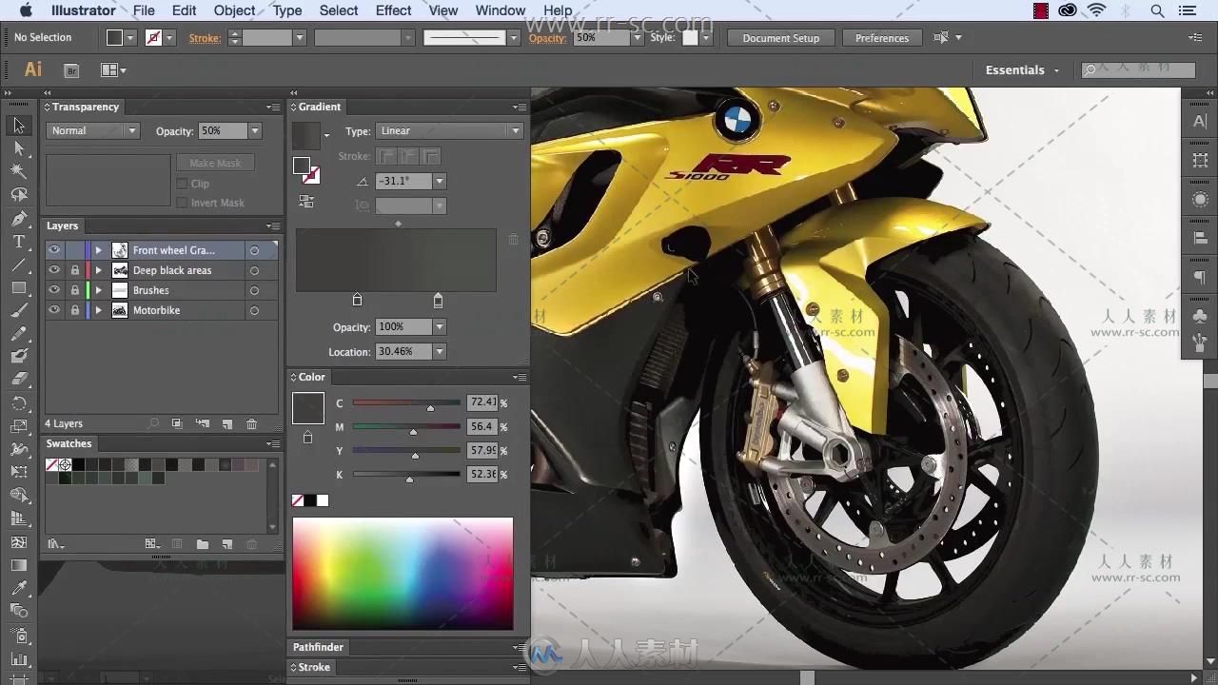Open Gradient Type Linear dropdown
Image resolution: width=1218 pixels, height=685 pixels.
pos(449,131)
